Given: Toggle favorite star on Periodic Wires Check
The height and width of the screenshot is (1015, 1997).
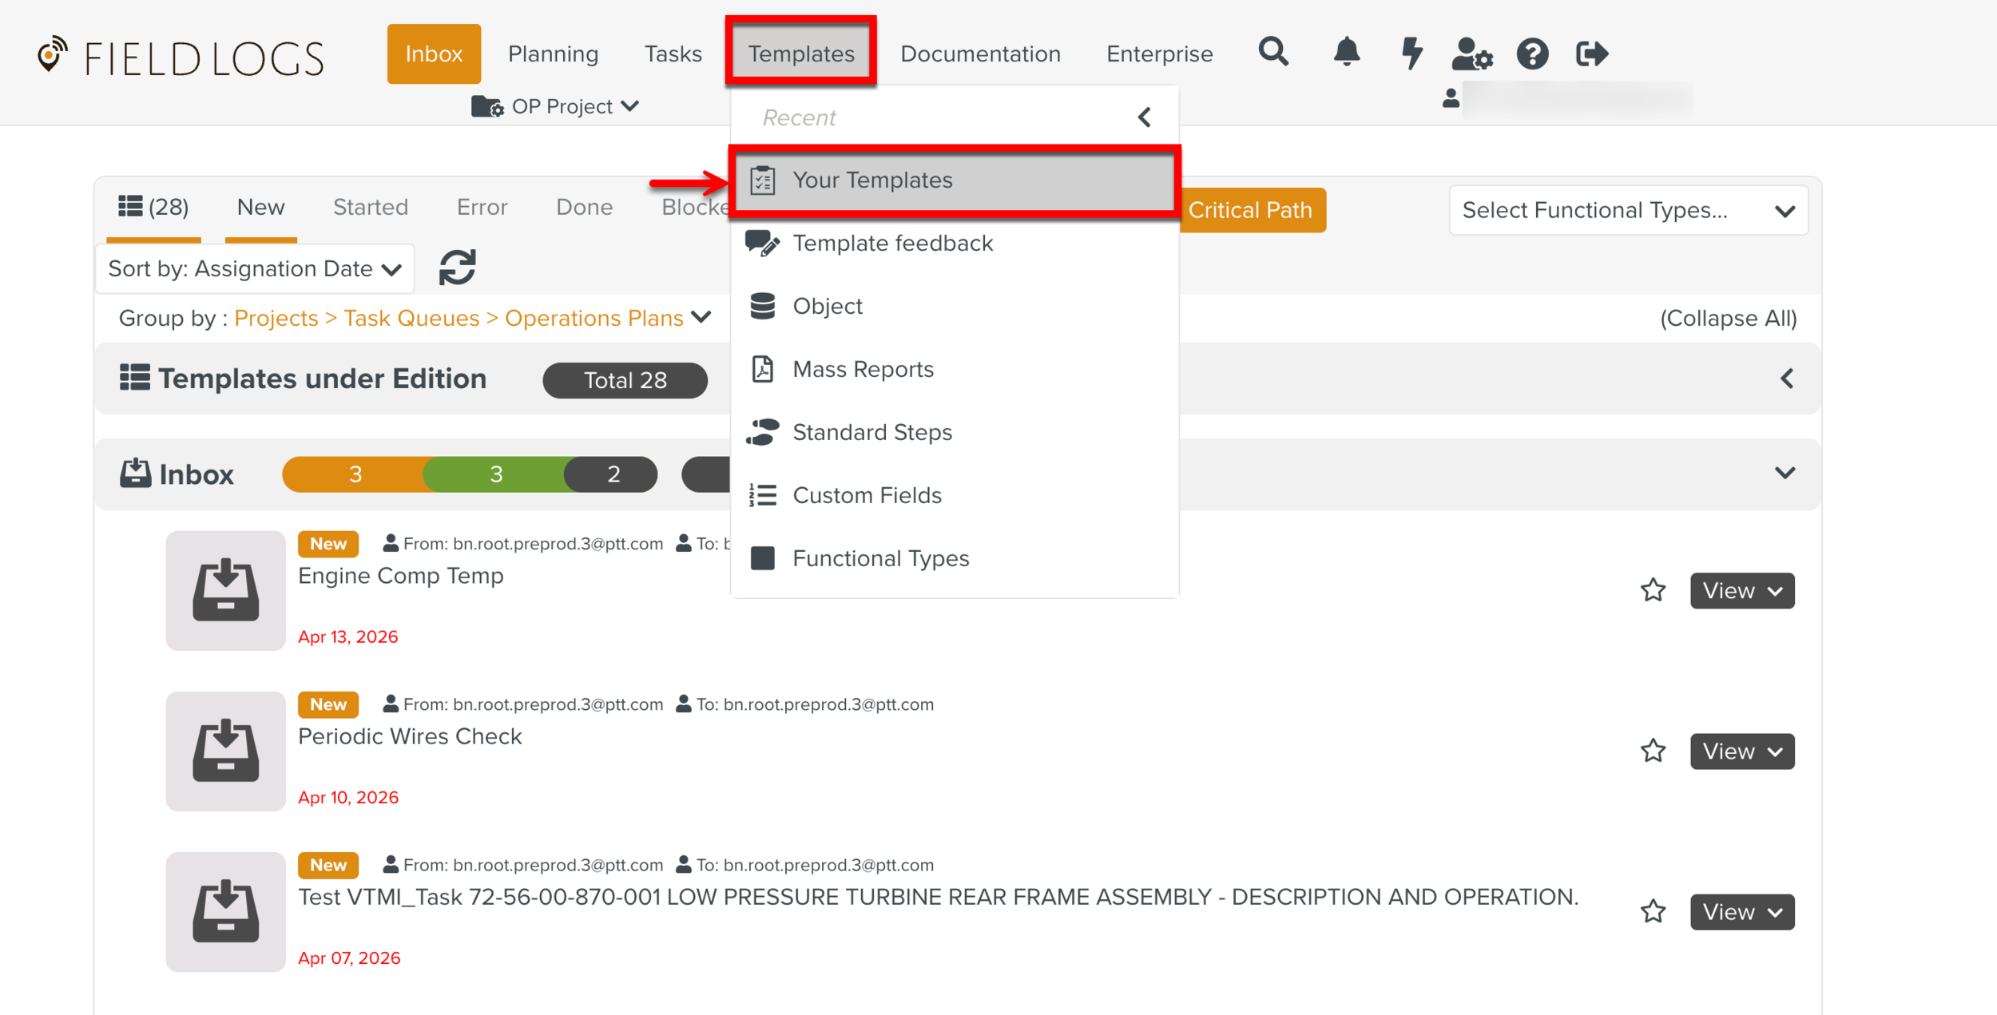Looking at the screenshot, I should (x=1653, y=751).
